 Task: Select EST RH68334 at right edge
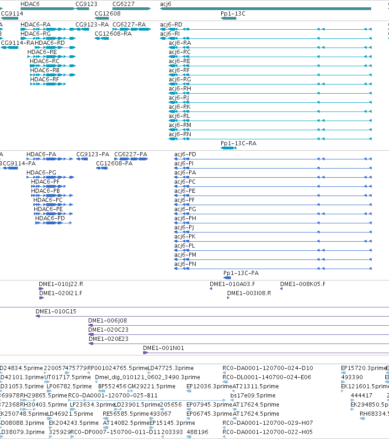tap(374, 414)
